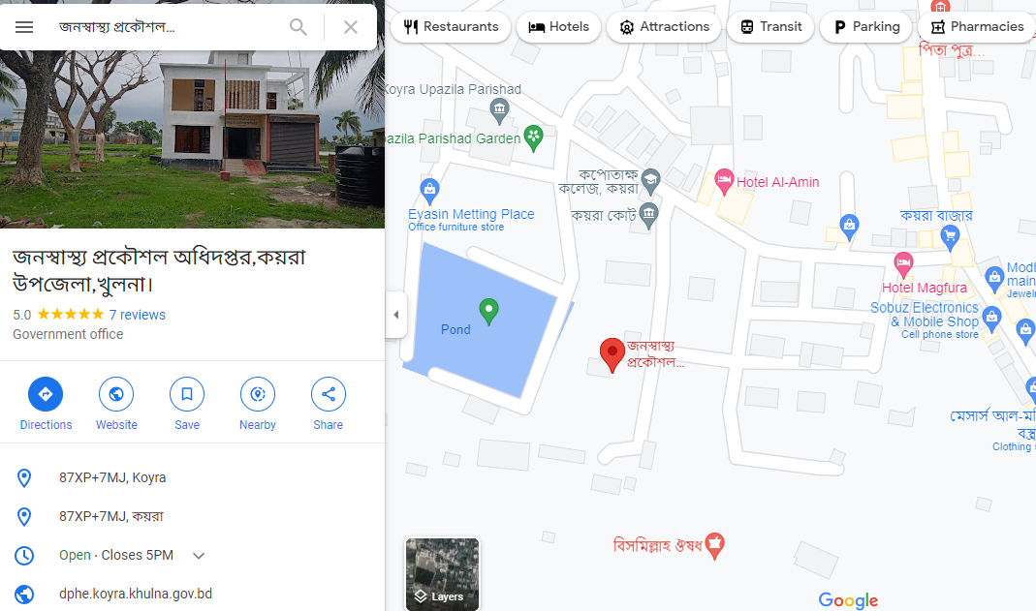Select the Hotel Al-Amin map marker
Image resolution: width=1036 pixels, height=611 pixels.
tap(724, 181)
